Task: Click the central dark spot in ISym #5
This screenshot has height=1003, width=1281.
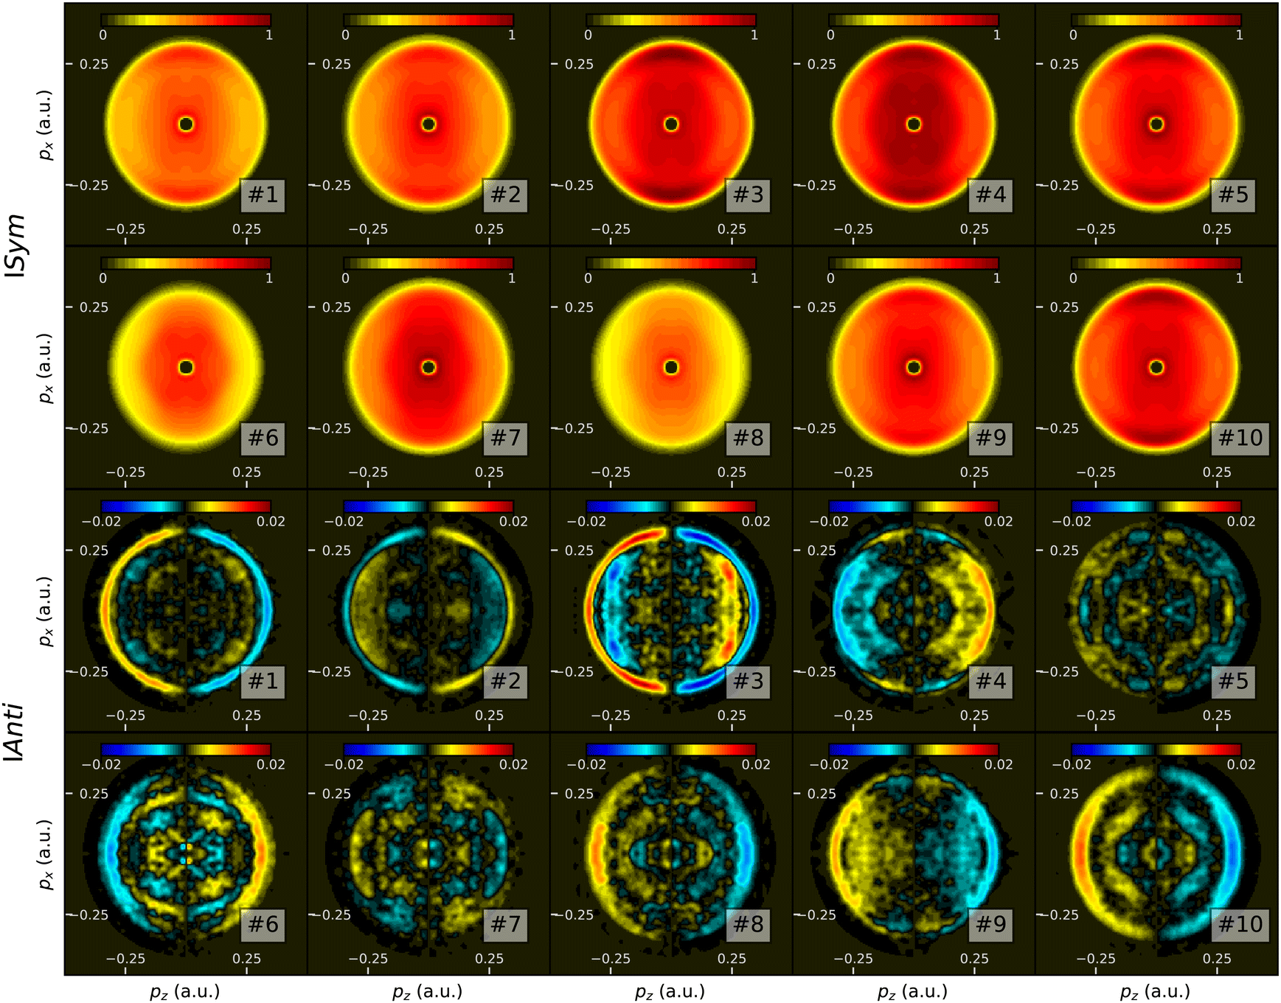Action: 1156,124
